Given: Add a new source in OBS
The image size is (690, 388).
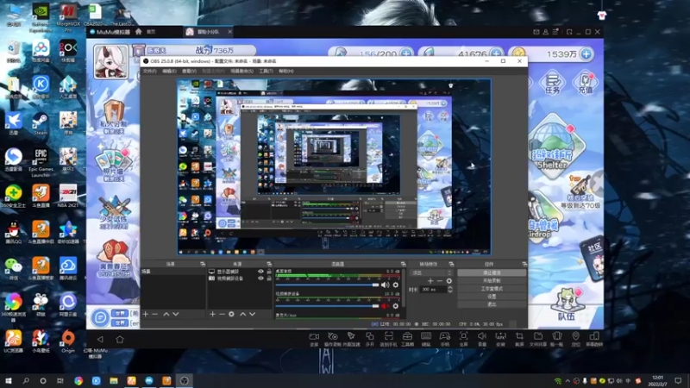Looking at the screenshot, I should coord(212,314).
